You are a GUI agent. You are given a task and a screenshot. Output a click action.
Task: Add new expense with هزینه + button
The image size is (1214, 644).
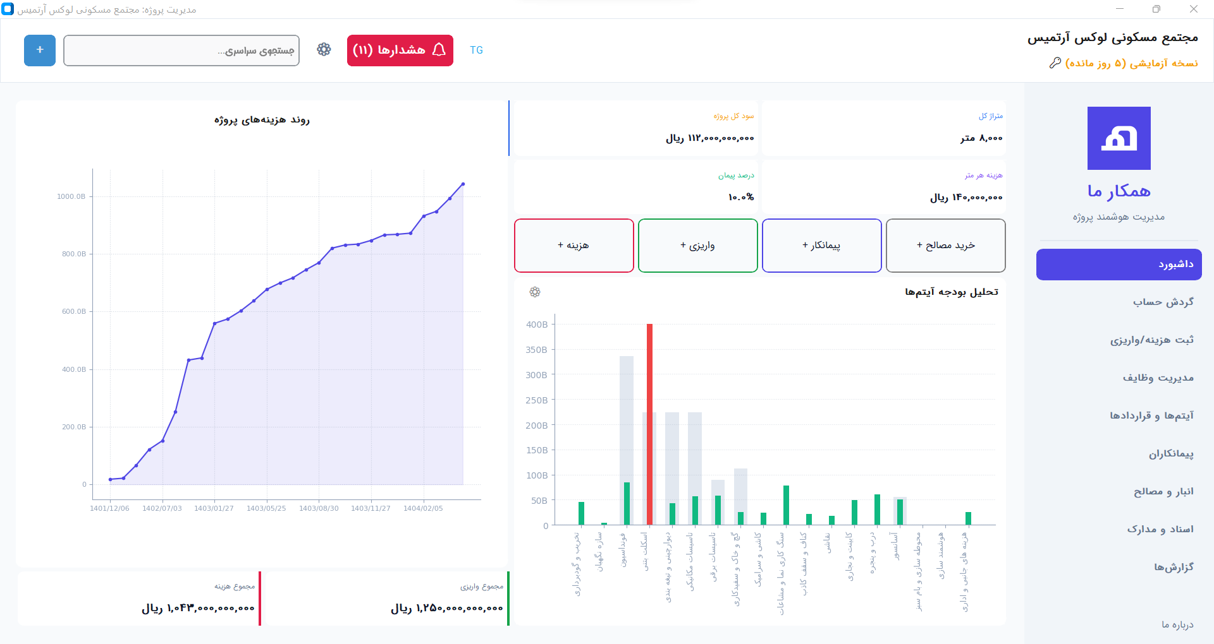click(573, 246)
